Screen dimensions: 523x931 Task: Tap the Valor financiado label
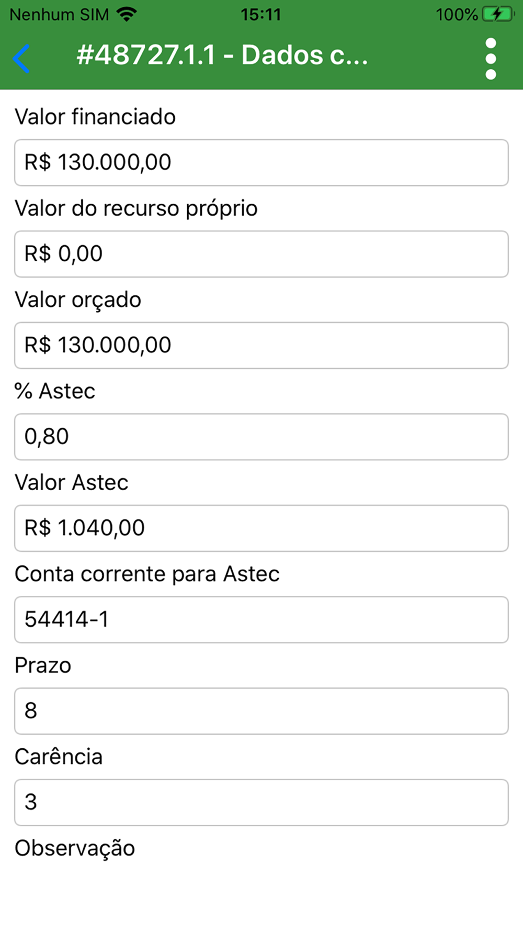pos(95,117)
